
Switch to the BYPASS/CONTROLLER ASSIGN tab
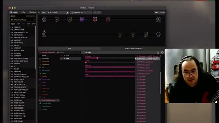(x=133, y=49)
